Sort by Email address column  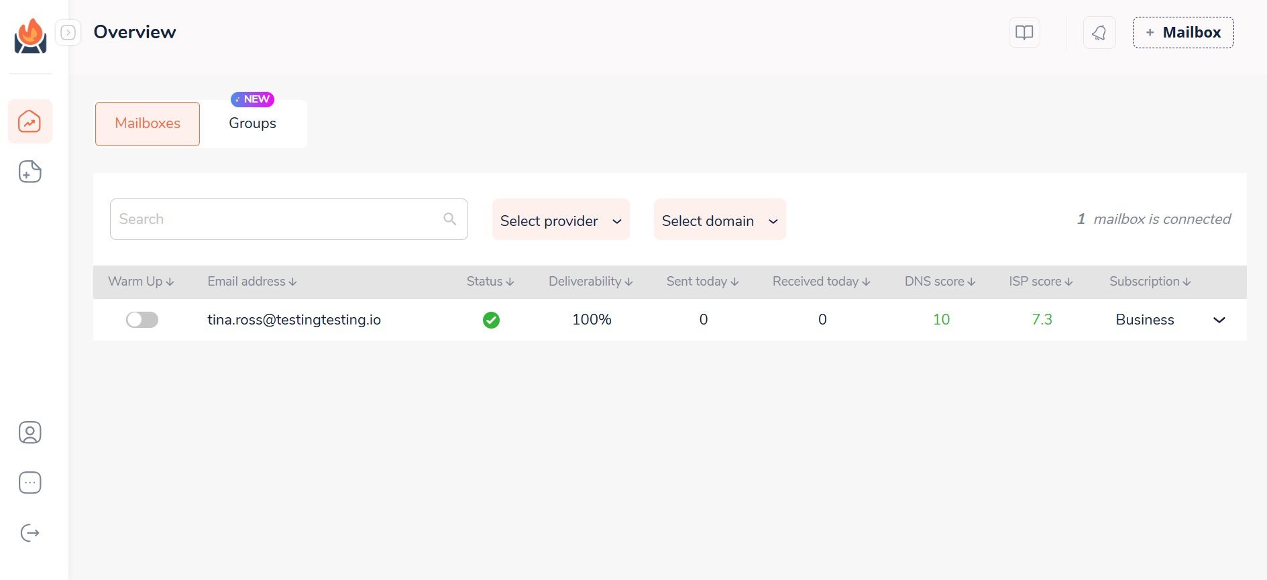pos(252,282)
